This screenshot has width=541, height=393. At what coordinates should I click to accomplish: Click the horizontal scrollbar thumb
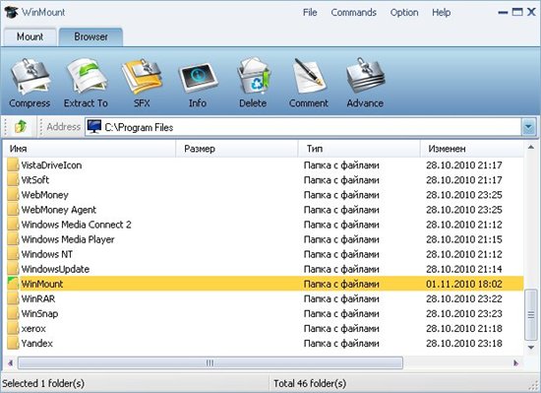[210, 362]
